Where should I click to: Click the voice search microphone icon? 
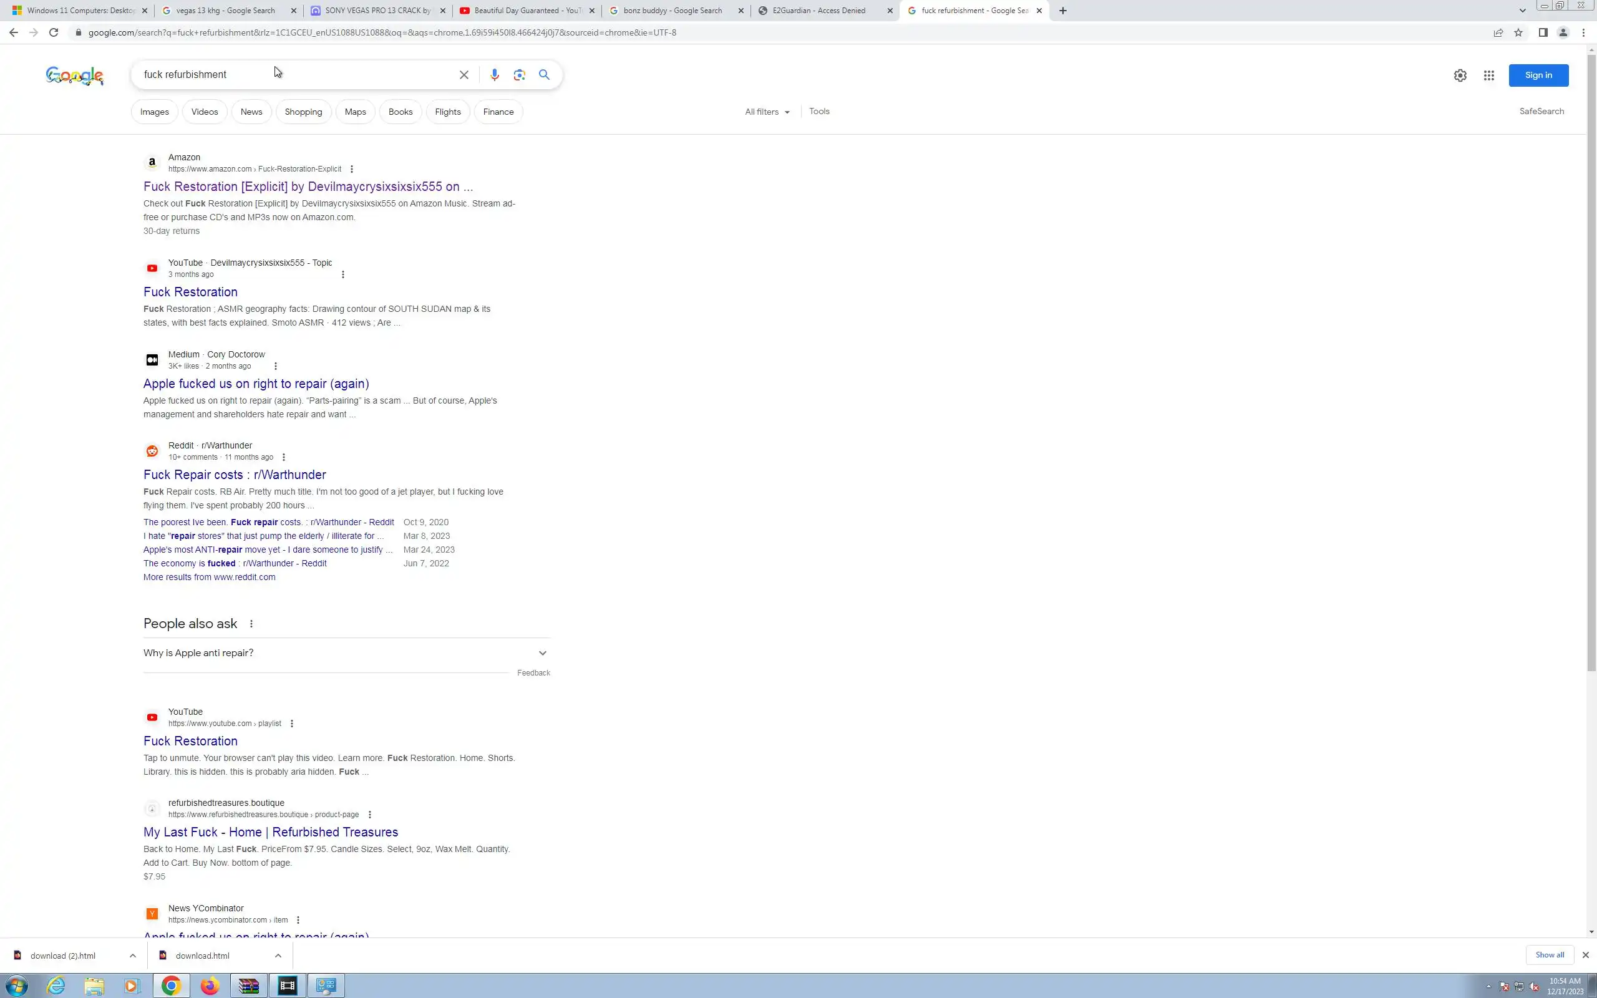pos(494,75)
